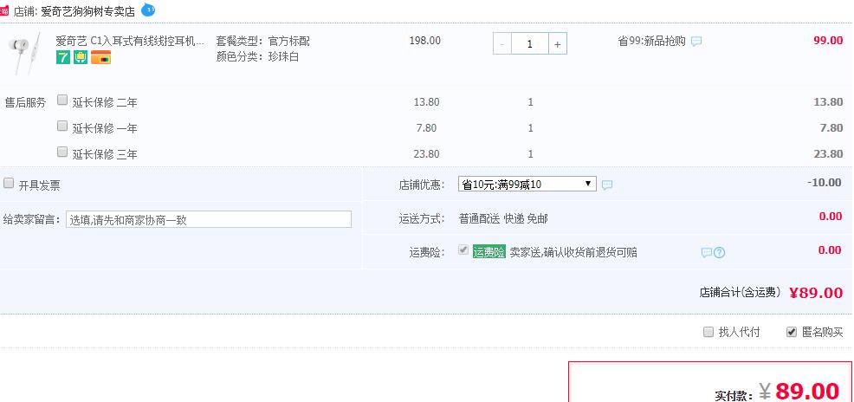Click the orange credit card badge icon
854x402 pixels.
click(x=100, y=57)
